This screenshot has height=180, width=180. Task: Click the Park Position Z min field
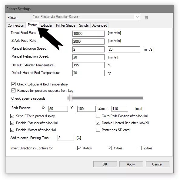[x=120, y=109]
